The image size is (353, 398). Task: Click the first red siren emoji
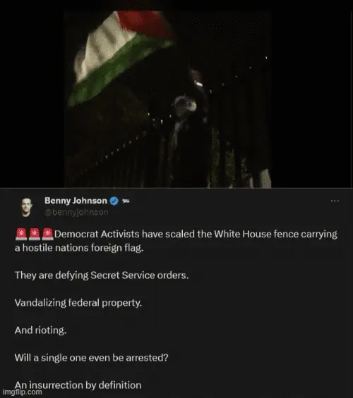(21, 234)
